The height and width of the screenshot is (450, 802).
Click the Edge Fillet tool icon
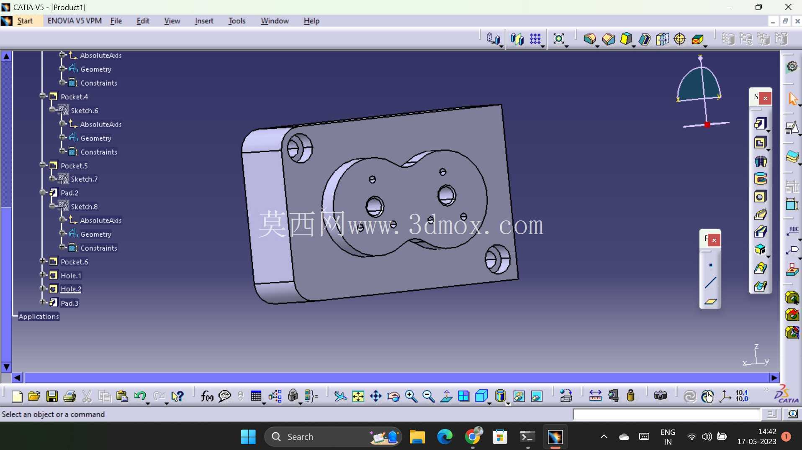(x=589, y=39)
